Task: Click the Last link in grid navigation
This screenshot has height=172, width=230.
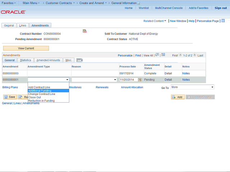Action: 200,56
